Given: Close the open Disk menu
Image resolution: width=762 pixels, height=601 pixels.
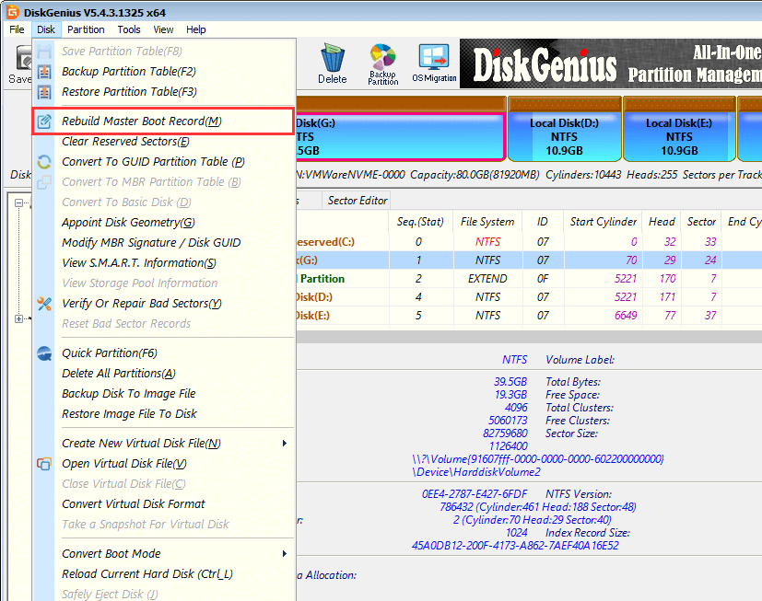Looking at the screenshot, I should [46, 29].
